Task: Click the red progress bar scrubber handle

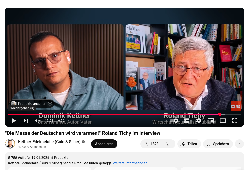Action: [220, 114]
